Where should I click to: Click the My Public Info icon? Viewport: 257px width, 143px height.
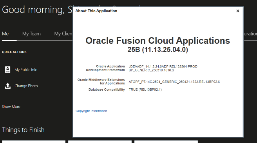coord(7,70)
